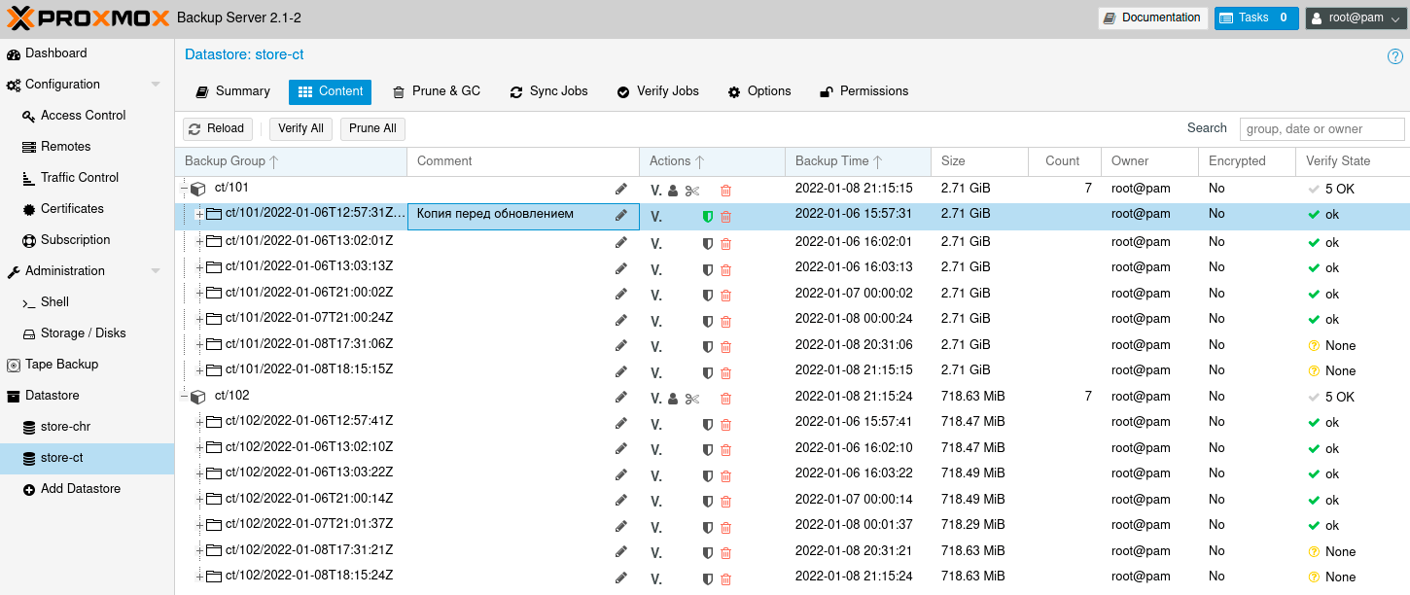Collapse the ct/101 backup group
The width and height of the screenshot is (1410, 595).
pyautogui.click(x=185, y=189)
